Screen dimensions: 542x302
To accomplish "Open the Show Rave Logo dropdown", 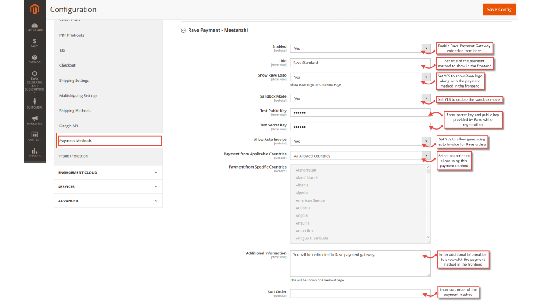I will pos(360,77).
